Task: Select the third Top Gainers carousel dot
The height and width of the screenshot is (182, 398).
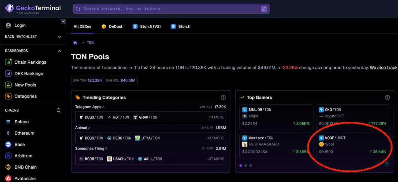Action: (x=251, y=165)
